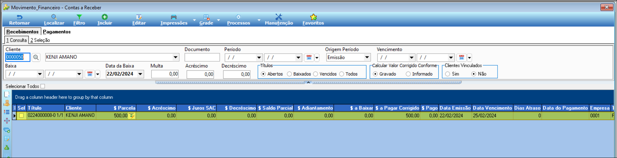Expand the KENJI AMANO client dropdown
The height and width of the screenshot is (158, 617).
tap(175, 57)
